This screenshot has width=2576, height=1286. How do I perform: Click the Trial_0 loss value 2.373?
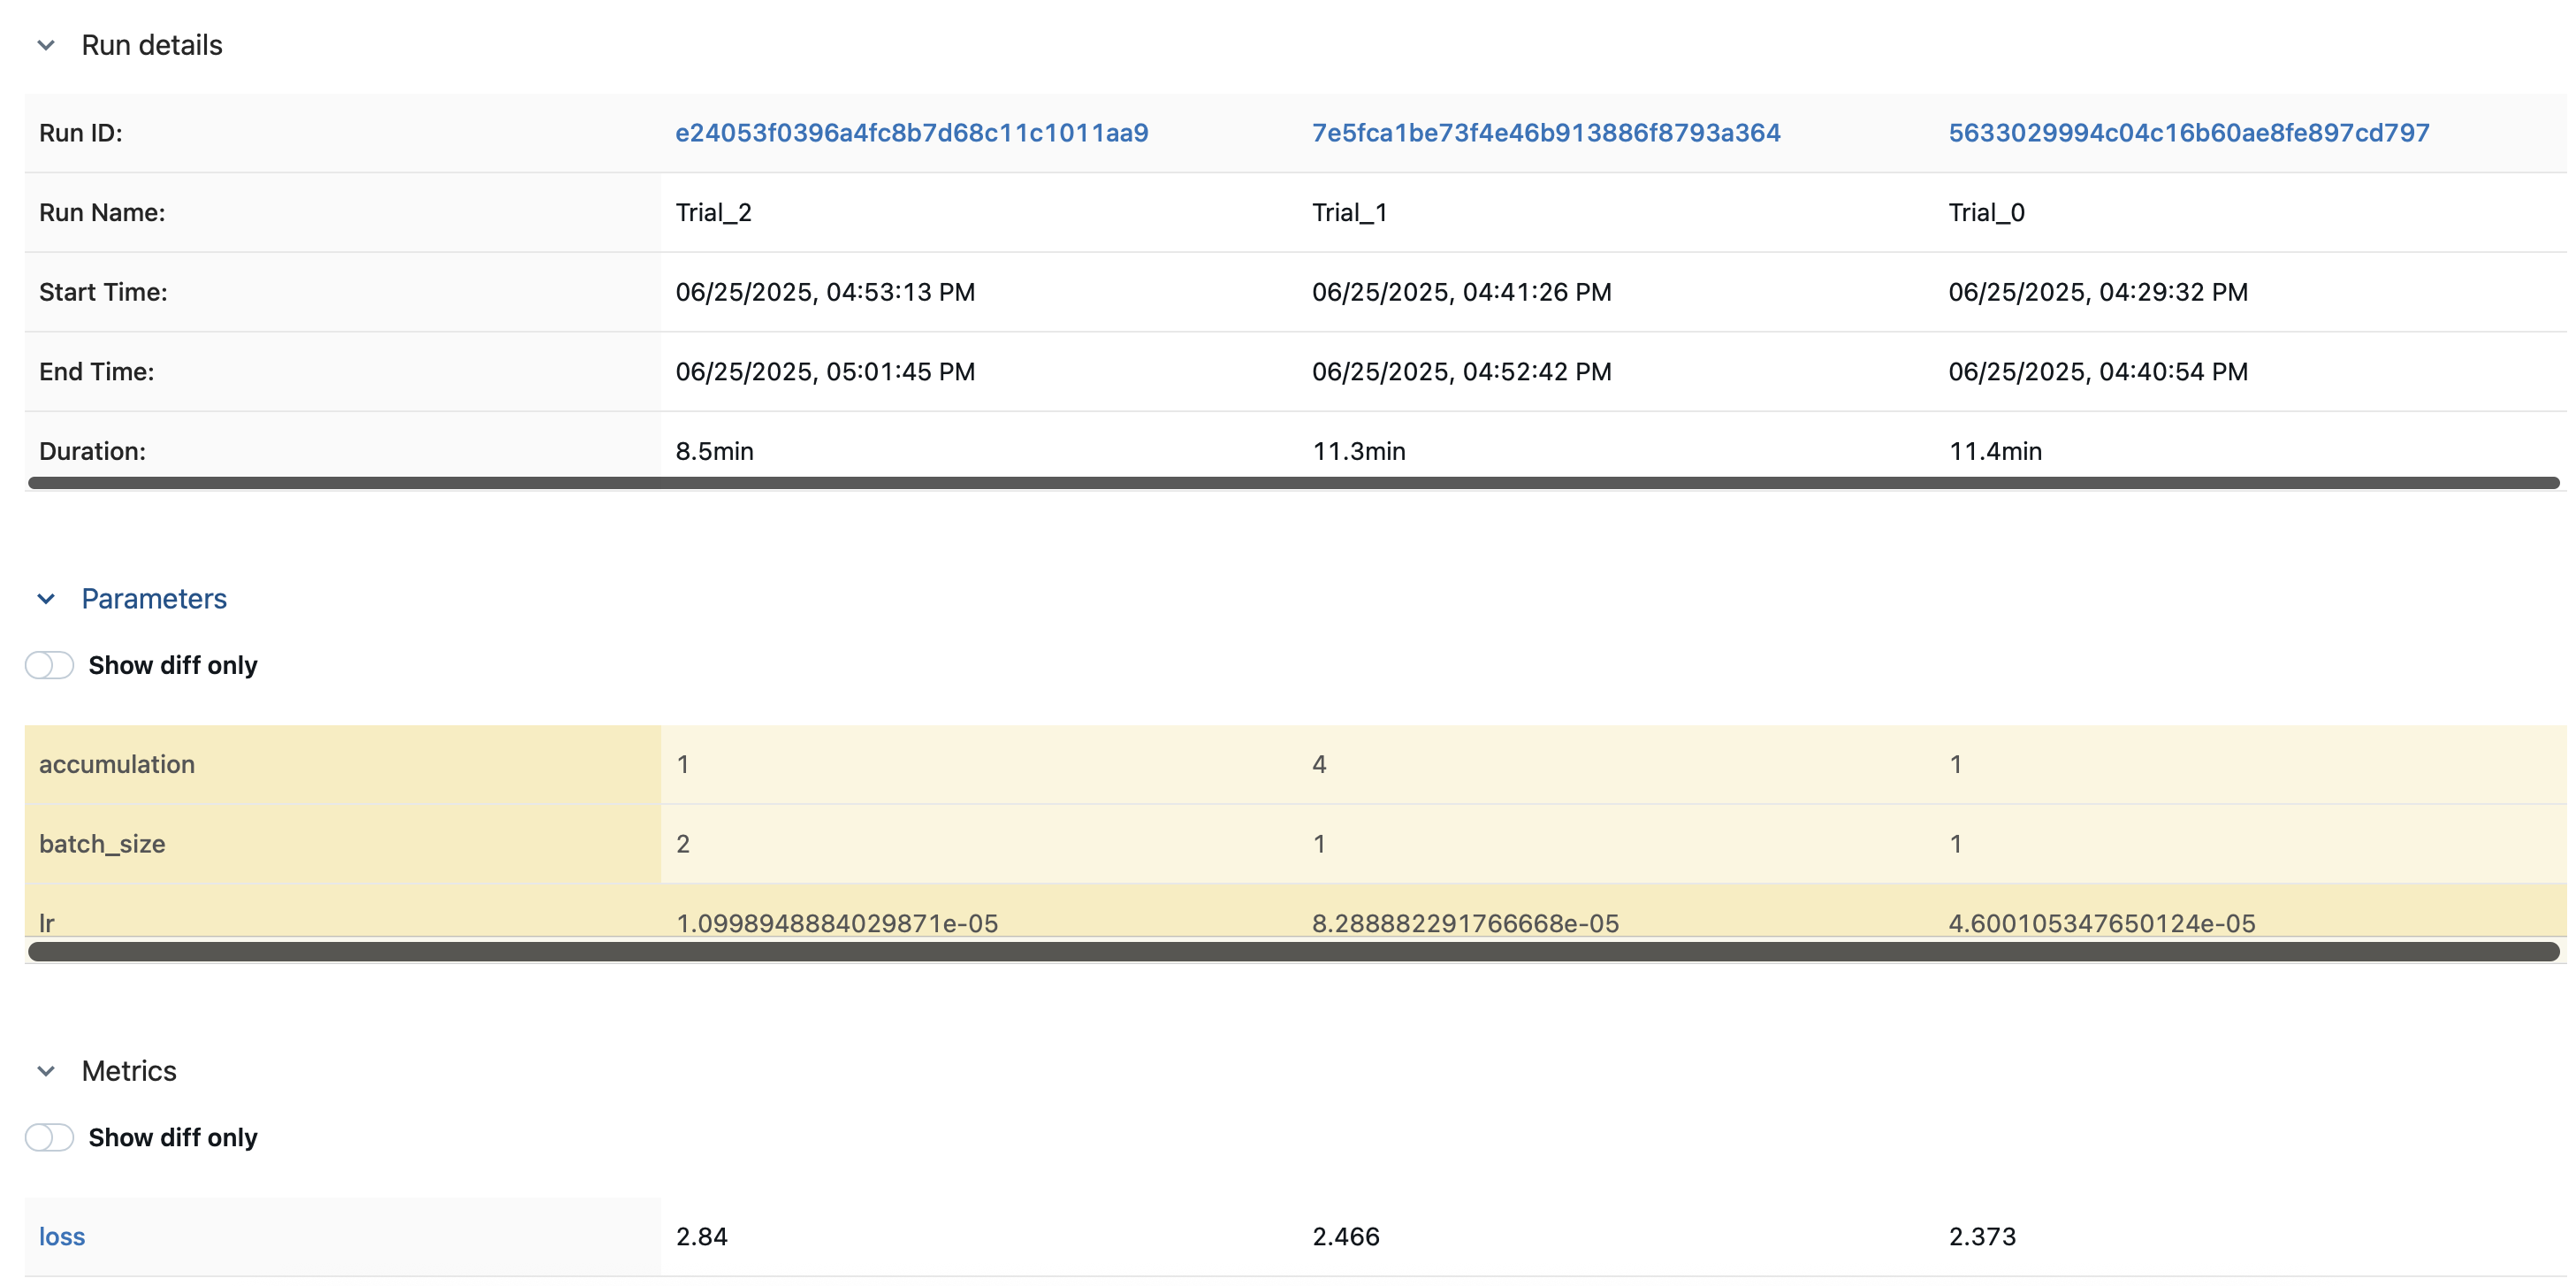pyautogui.click(x=1982, y=1236)
